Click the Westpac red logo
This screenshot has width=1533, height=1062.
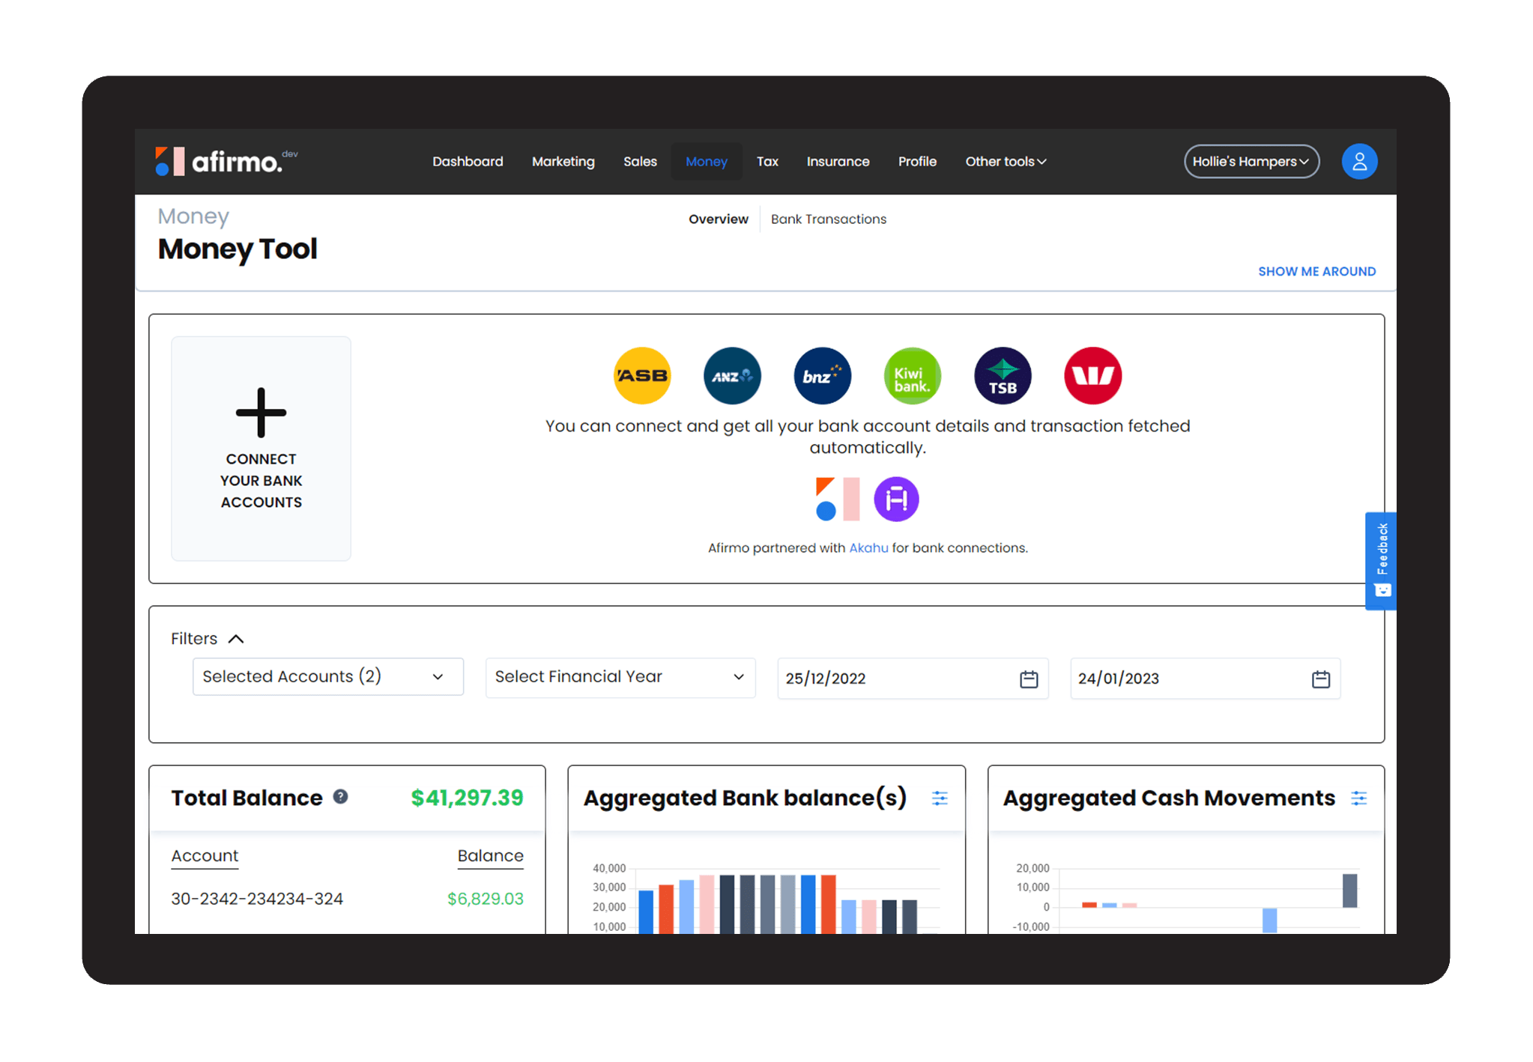(1092, 376)
